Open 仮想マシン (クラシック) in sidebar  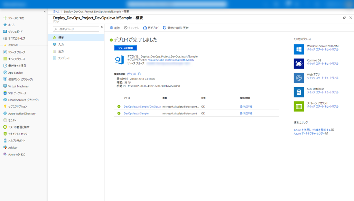(x=18, y=79)
